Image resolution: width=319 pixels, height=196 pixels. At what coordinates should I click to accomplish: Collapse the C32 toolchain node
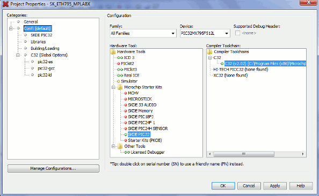pos(210,58)
